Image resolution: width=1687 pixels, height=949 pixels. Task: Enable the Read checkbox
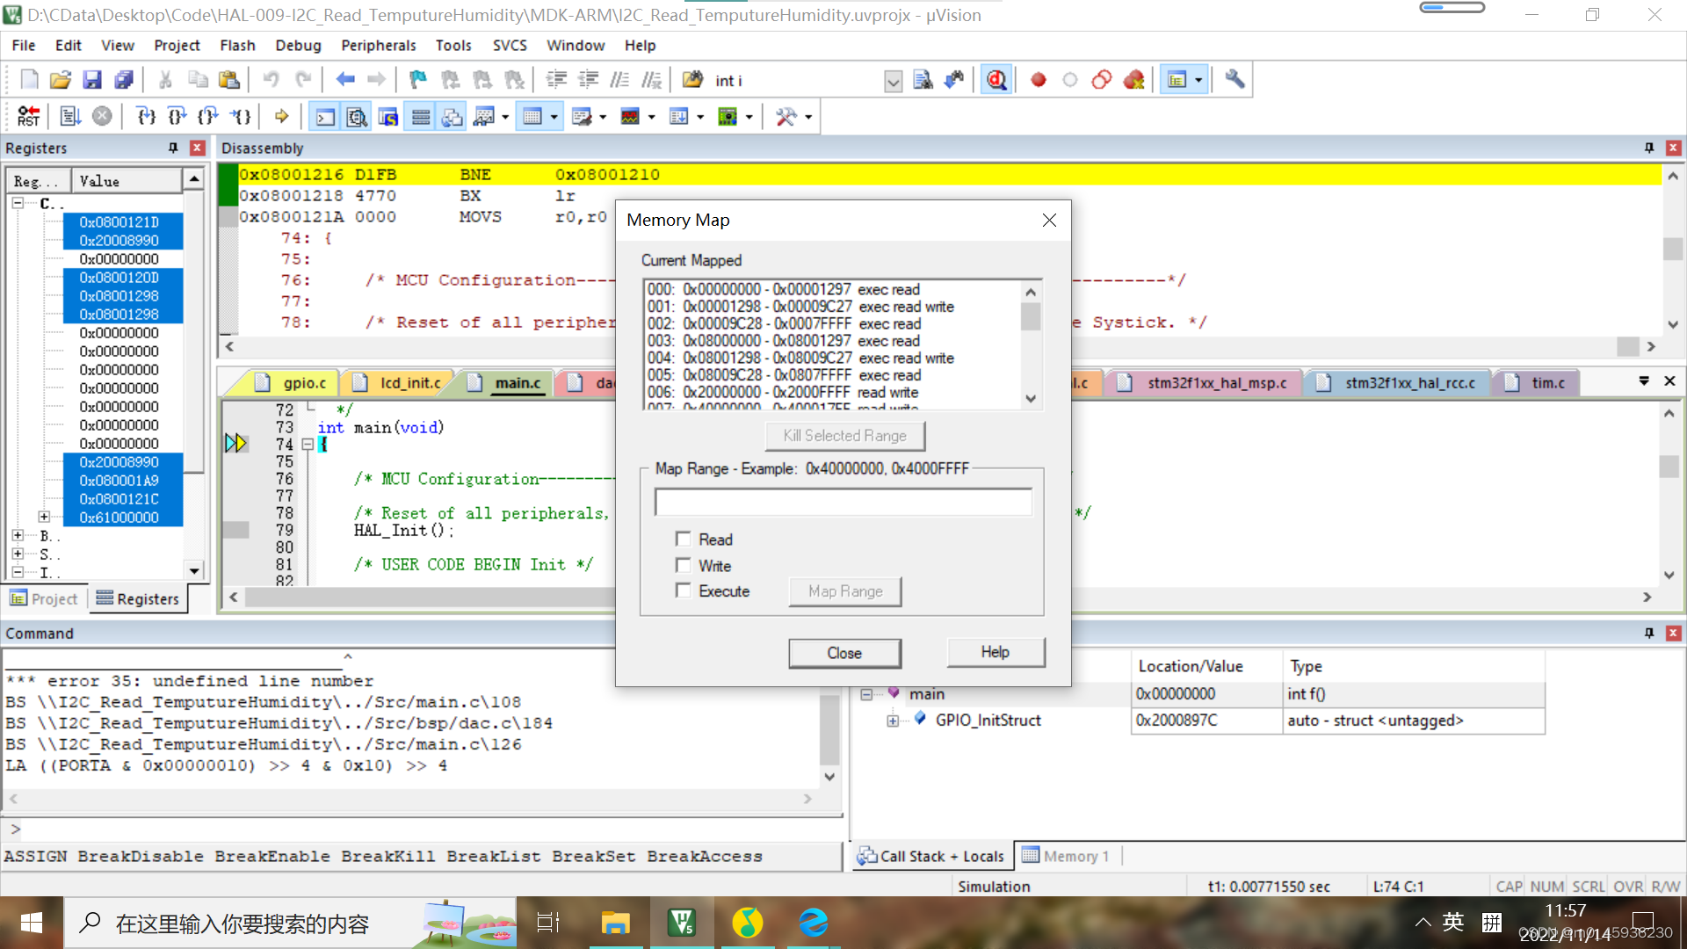click(x=683, y=539)
